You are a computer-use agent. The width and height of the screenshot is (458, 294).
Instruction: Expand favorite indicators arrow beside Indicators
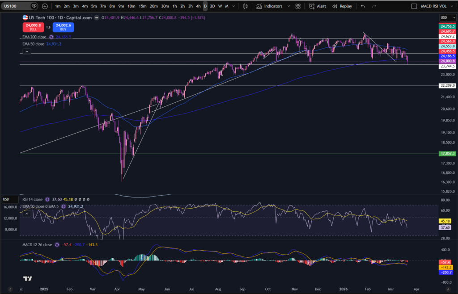click(289, 6)
